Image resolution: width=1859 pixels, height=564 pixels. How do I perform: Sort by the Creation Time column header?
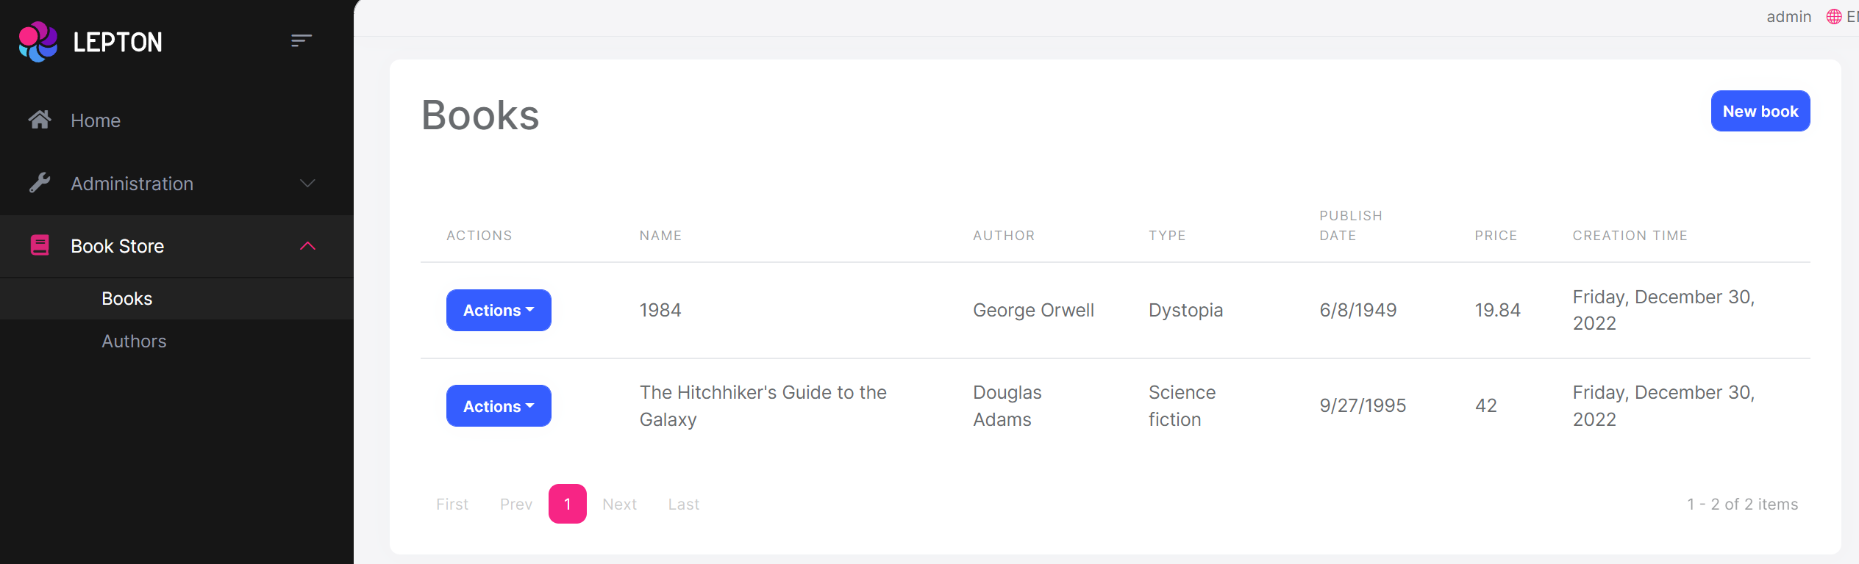click(x=1630, y=236)
